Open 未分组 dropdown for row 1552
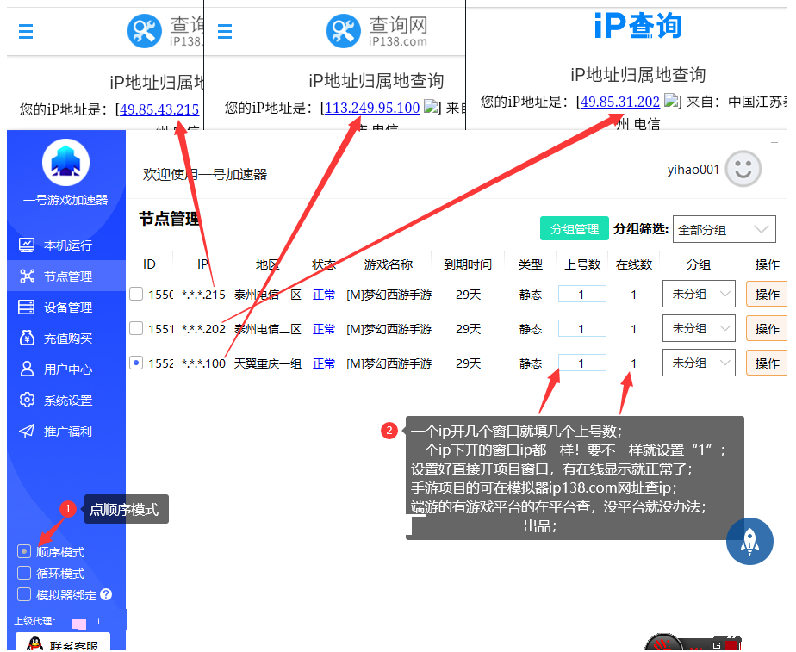This screenshot has width=796, height=652. (x=699, y=363)
